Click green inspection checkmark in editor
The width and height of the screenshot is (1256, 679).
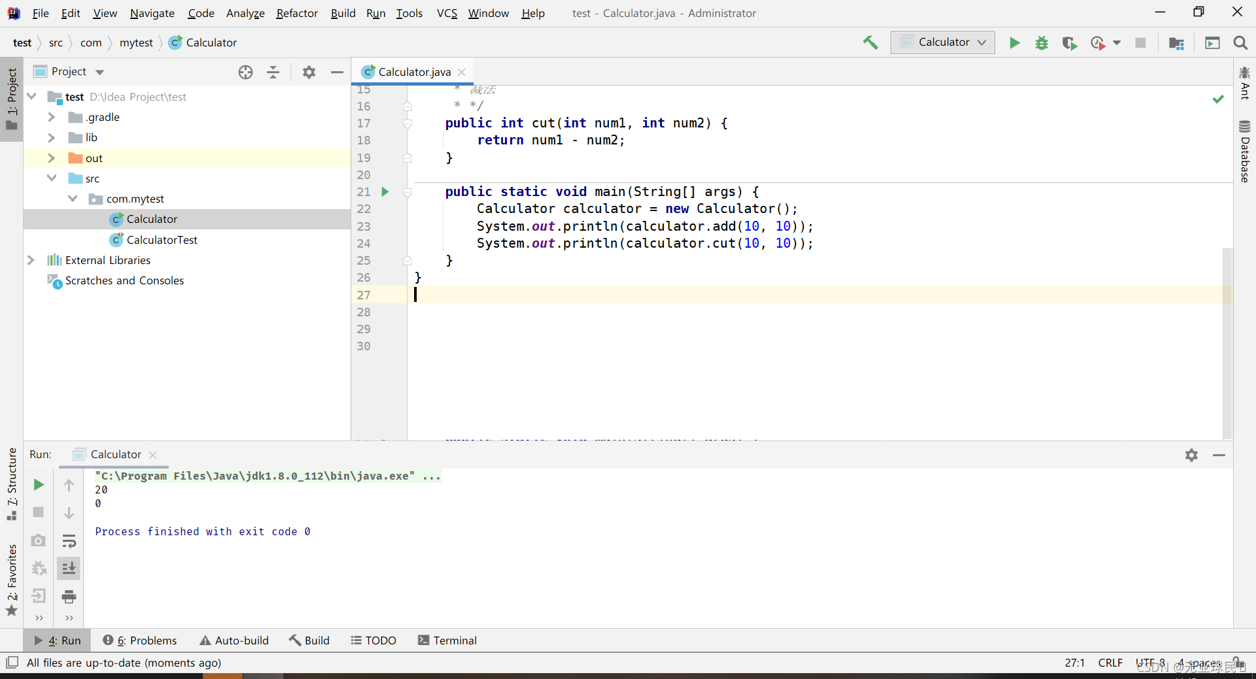coord(1218,99)
